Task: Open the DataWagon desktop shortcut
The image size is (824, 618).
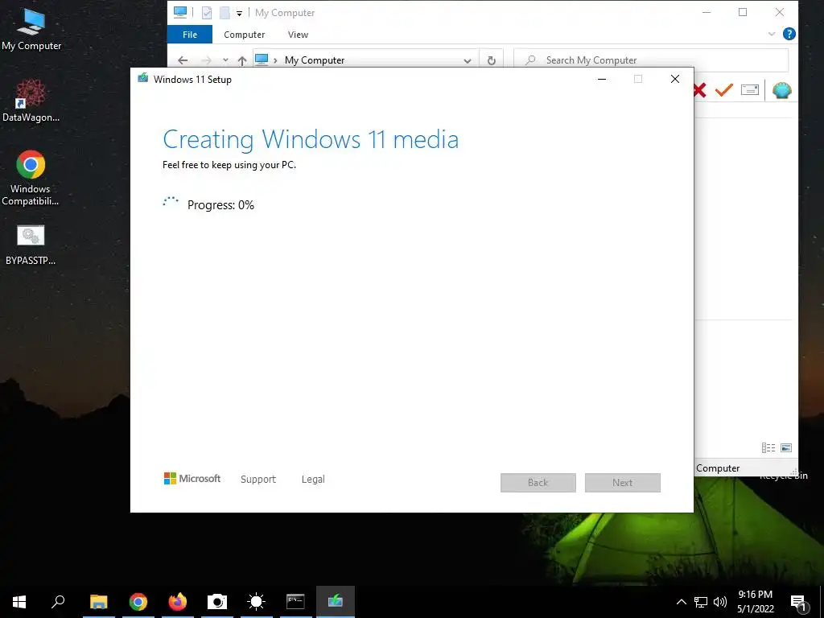Action: pos(31,101)
